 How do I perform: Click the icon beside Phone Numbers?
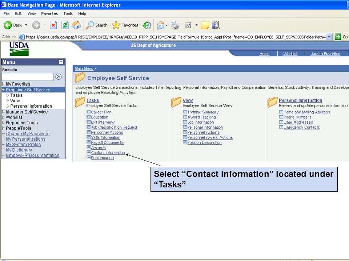click(x=281, y=117)
